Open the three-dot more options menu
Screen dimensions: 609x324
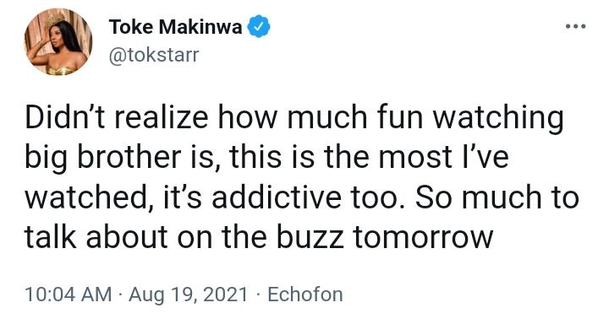tap(575, 26)
